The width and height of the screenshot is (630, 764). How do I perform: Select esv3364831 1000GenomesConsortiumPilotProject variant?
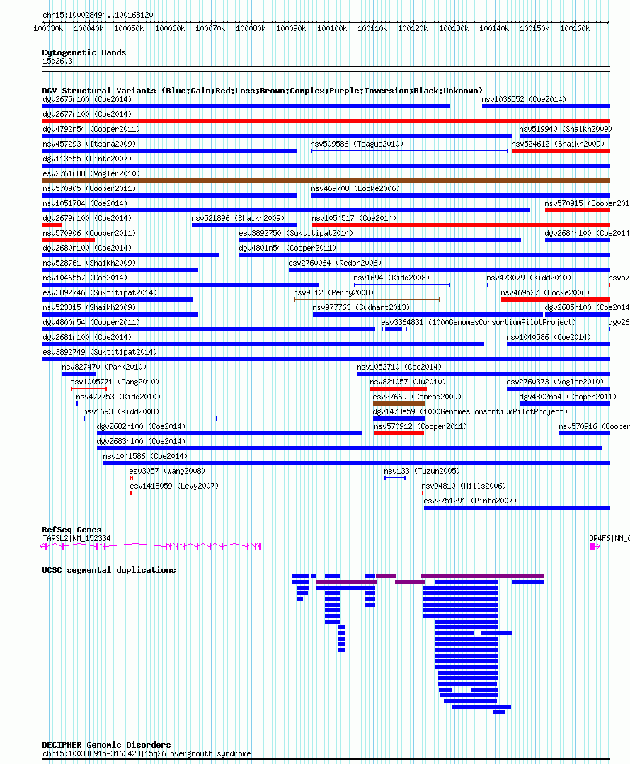click(479, 323)
